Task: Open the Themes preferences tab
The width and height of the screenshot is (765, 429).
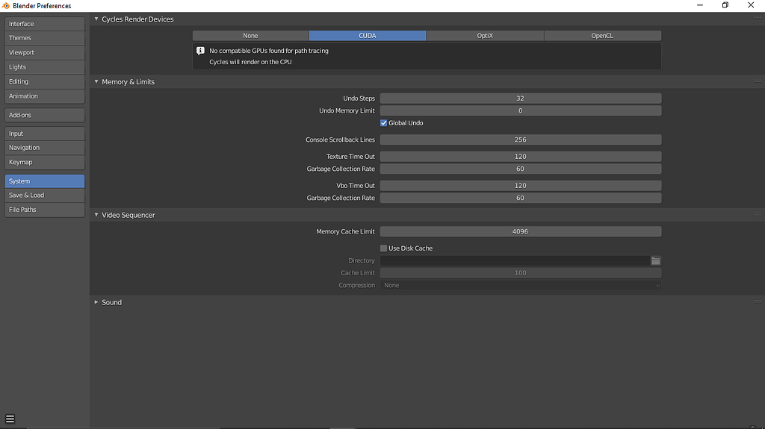Action: [x=45, y=38]
